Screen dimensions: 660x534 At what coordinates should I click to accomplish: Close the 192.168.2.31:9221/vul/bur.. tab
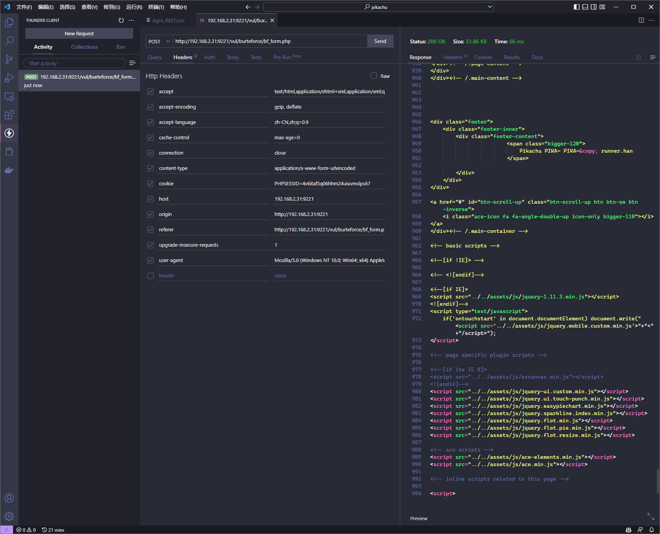272,20
